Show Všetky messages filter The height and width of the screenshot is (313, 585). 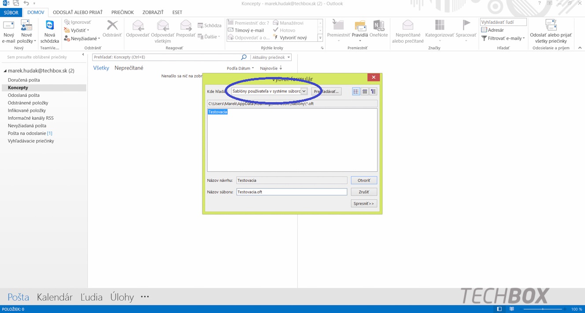pos(101,68)
